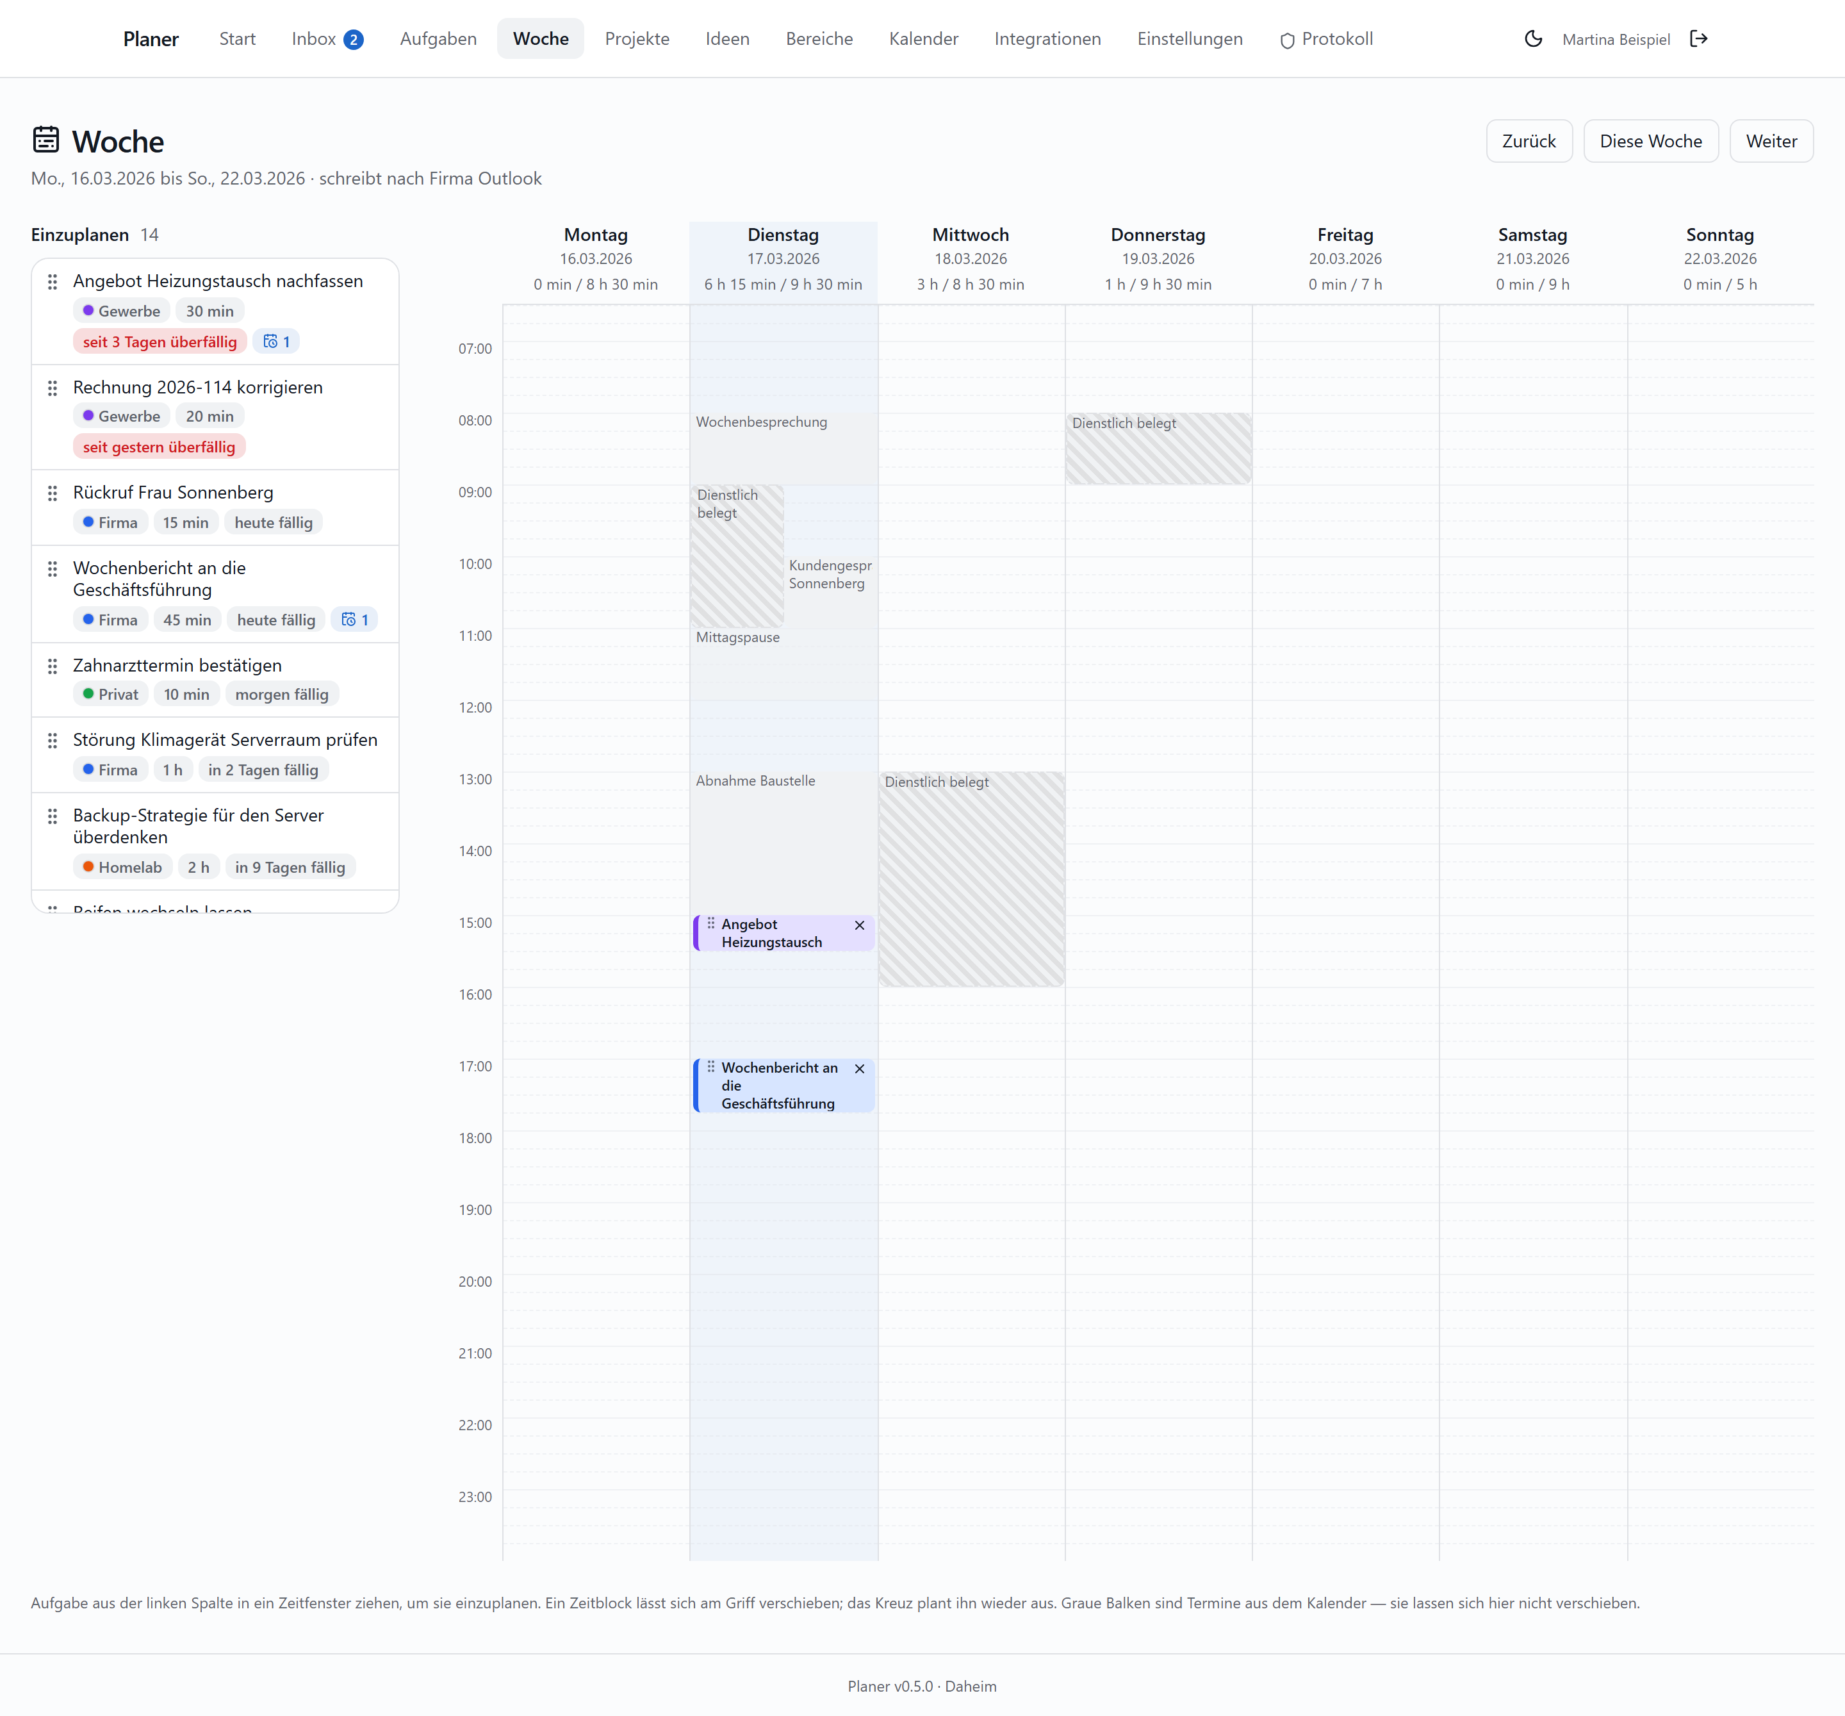Click the logout icon next to Martina Beispiel
Viewport: 1845px width, 1716px height.
pos(1698,39)
